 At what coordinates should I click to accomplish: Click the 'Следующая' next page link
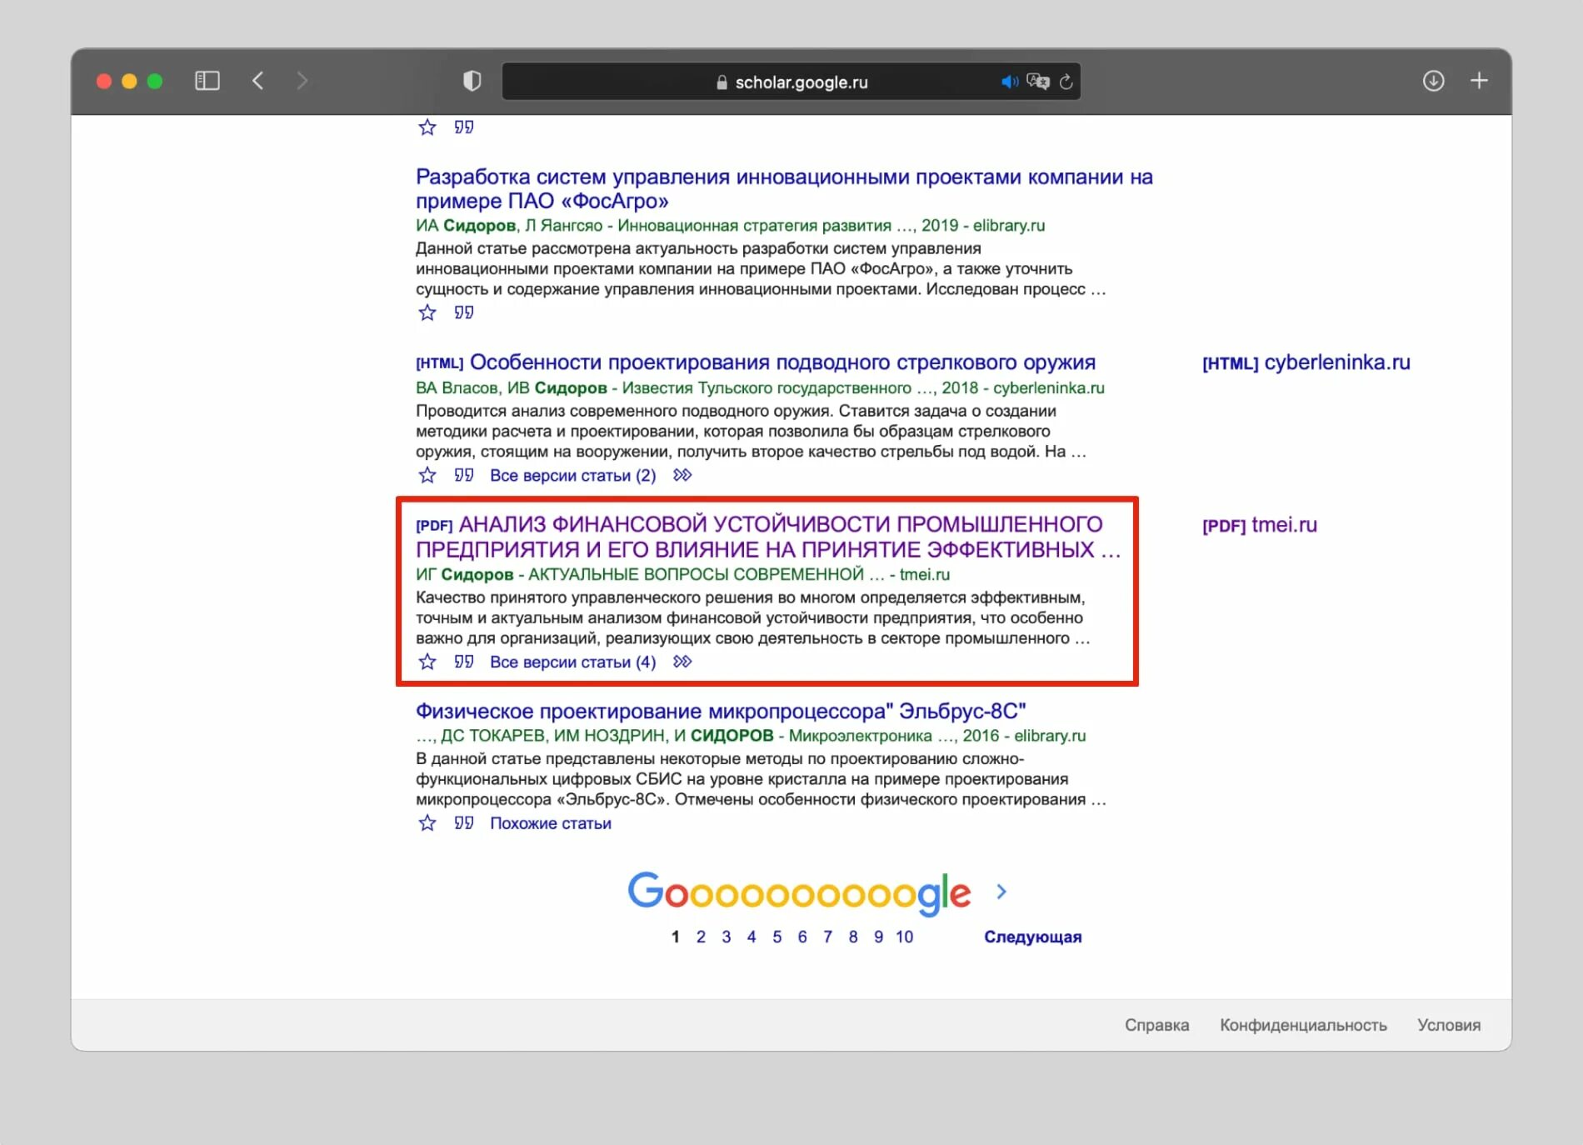coord(1033,937)
